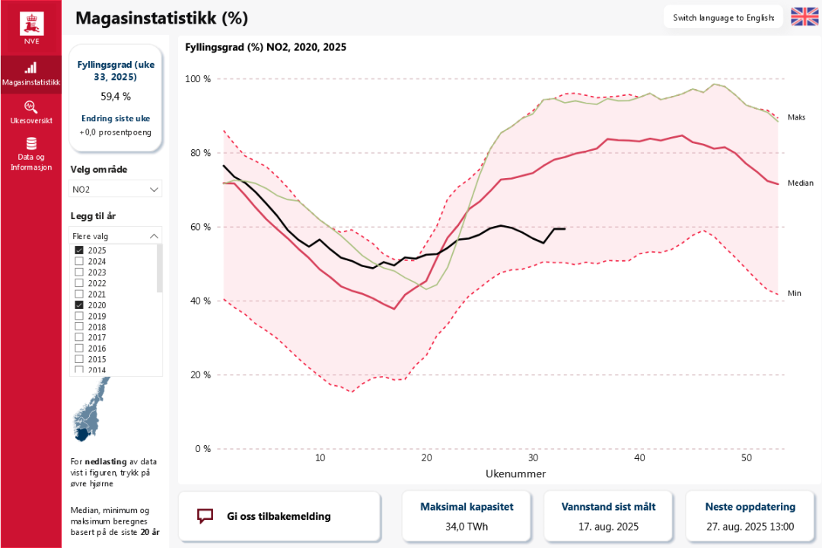Enable the 2024 year checkbox

coord(79,261)
